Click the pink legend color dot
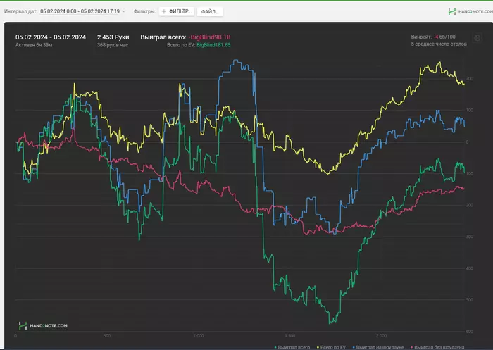The height and width of the screenshot is (350, 493). (412, 348)
